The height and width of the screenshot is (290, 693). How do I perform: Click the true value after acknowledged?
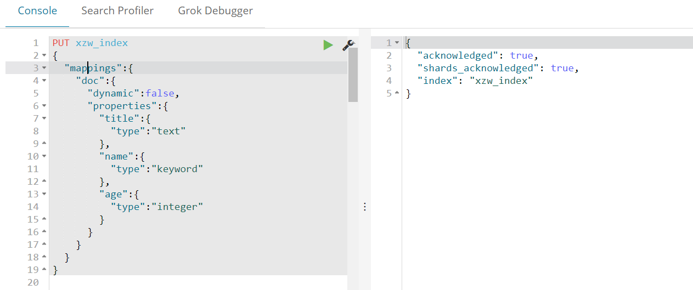tap(521, 55)
